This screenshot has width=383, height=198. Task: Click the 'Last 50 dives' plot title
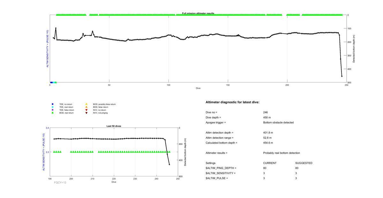(x=114, y=126)
